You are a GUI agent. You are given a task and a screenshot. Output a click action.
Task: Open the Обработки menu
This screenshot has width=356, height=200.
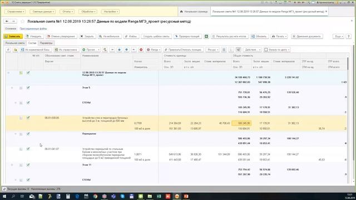(88, 12)
